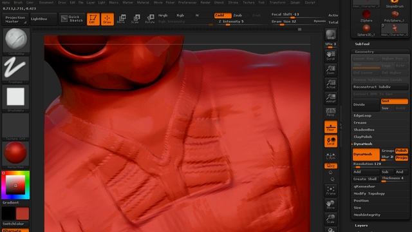
Task: Toggle Rgb mode
Action: [180, 15]
